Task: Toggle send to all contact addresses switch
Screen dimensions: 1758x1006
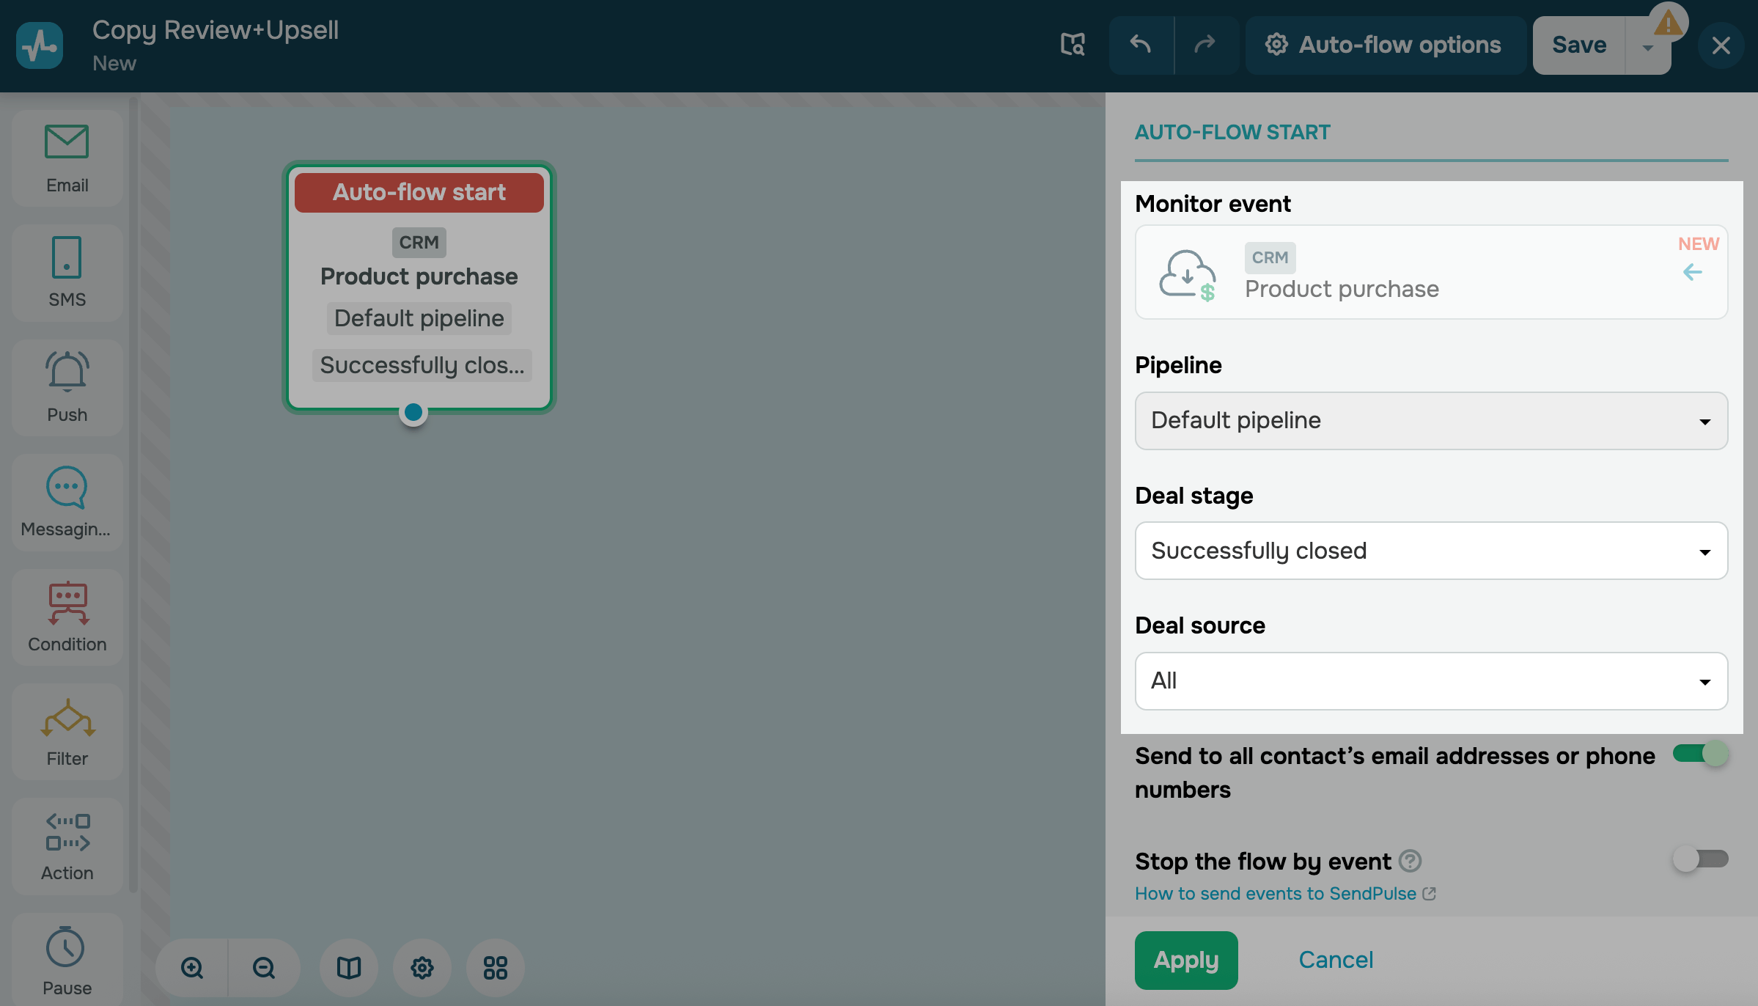Action: coord(1700,754)
